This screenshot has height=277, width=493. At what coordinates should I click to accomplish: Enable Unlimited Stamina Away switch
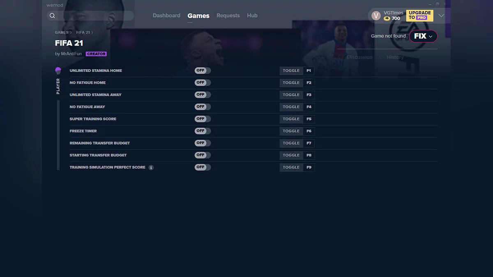click(x=203, y=95)
